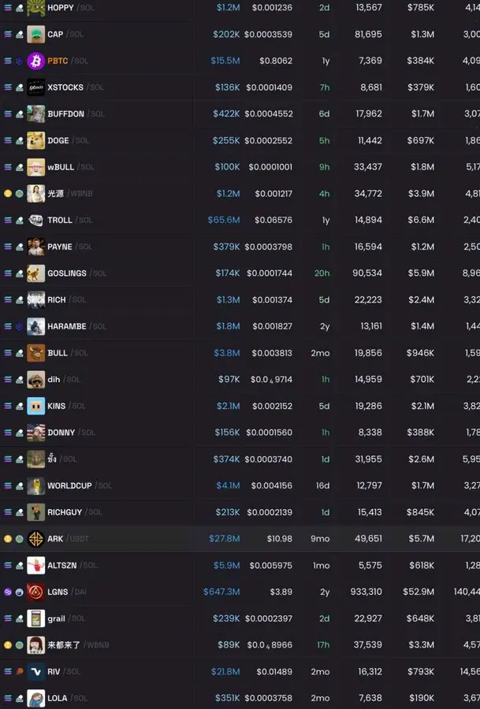Click the price $0.8062
Image resolution: width=480 pixels, height=709 pixels.
click(x=276, y=61)
